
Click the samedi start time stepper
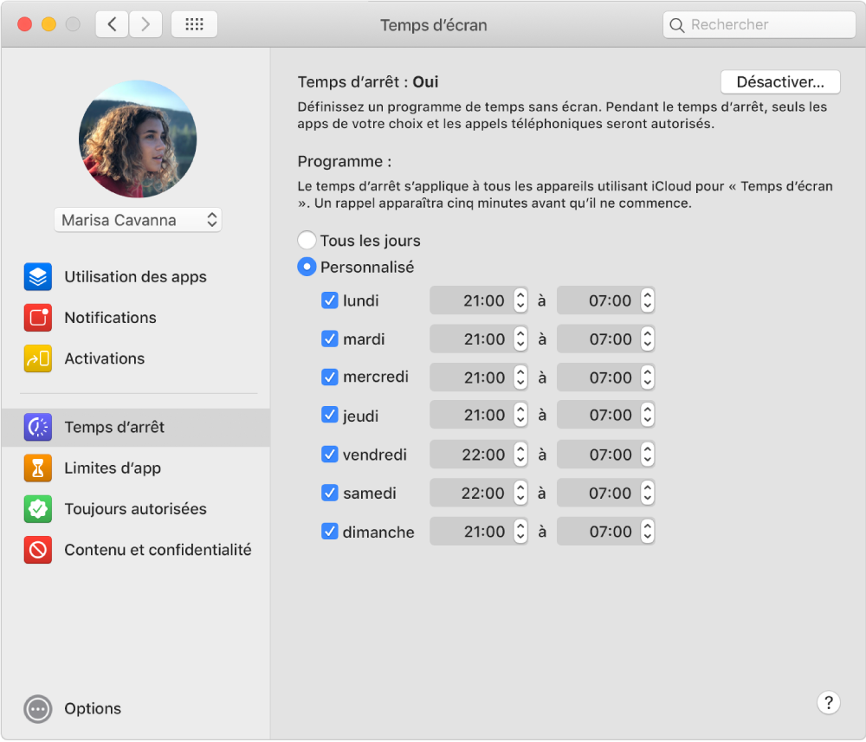click(520, 493)
